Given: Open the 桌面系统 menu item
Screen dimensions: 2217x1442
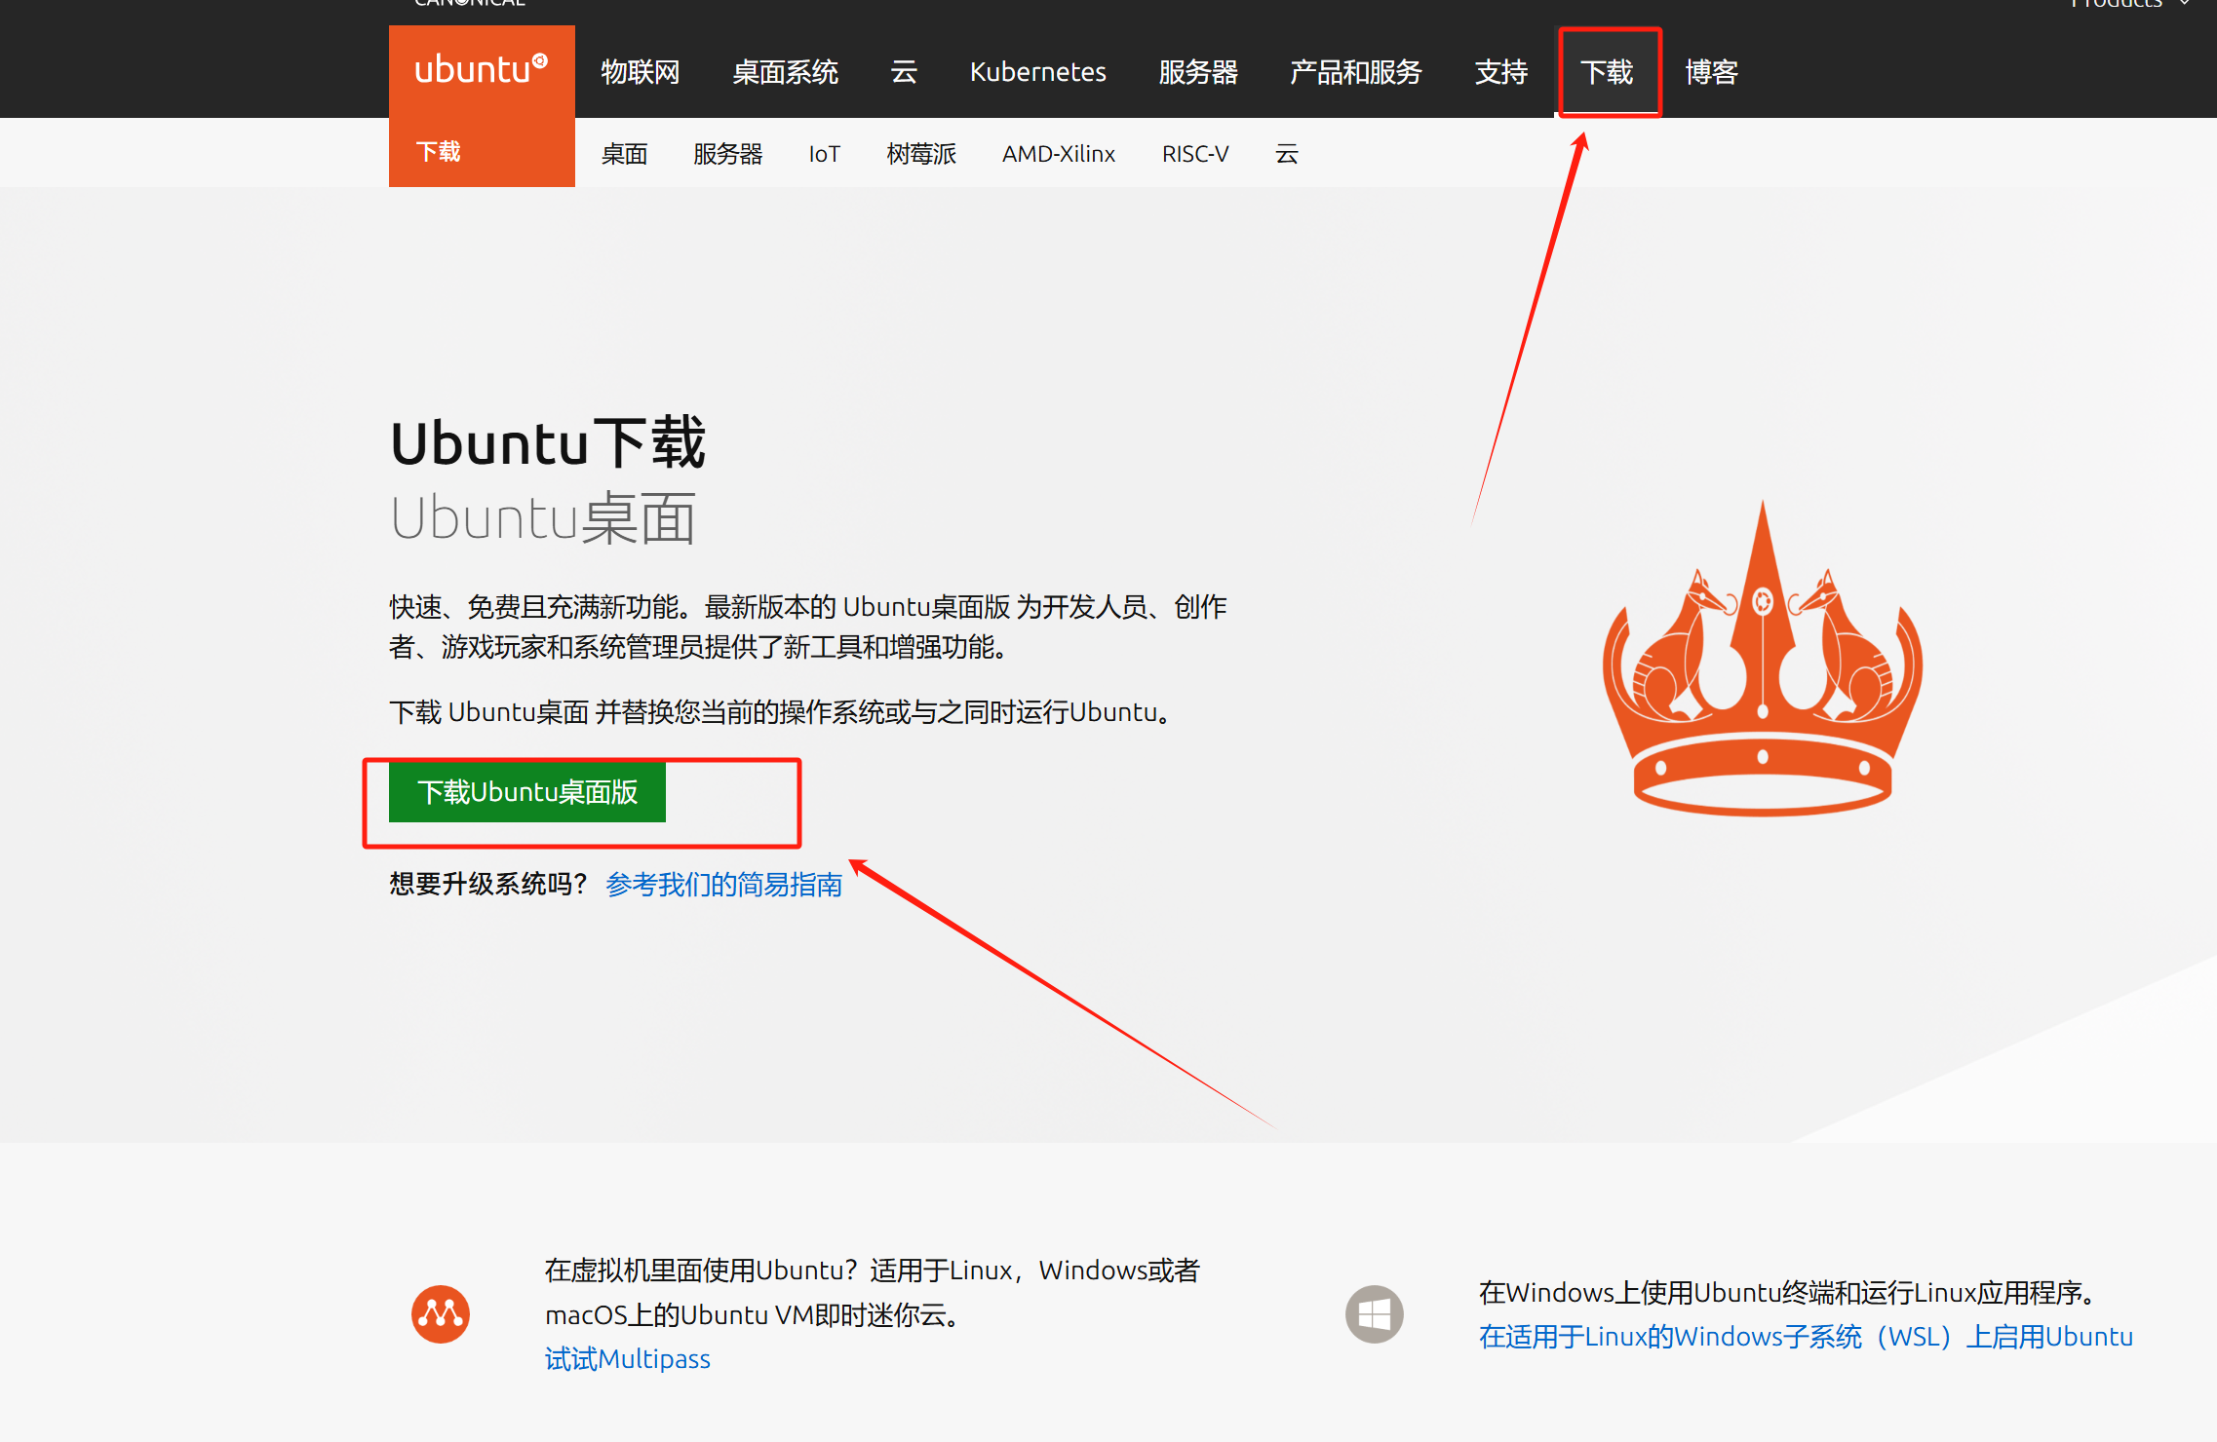Looking at the screenshot, I should [786, 72].
